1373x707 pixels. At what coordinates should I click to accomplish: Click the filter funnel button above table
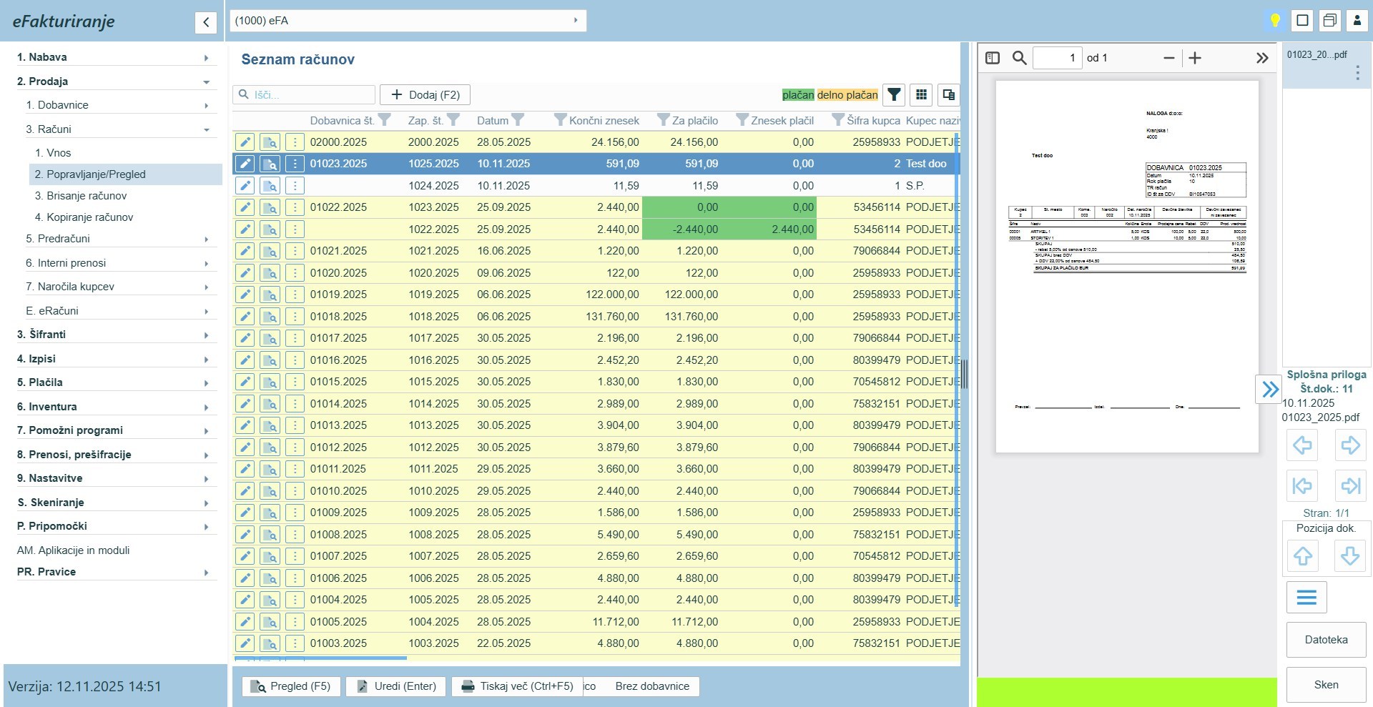894,94
